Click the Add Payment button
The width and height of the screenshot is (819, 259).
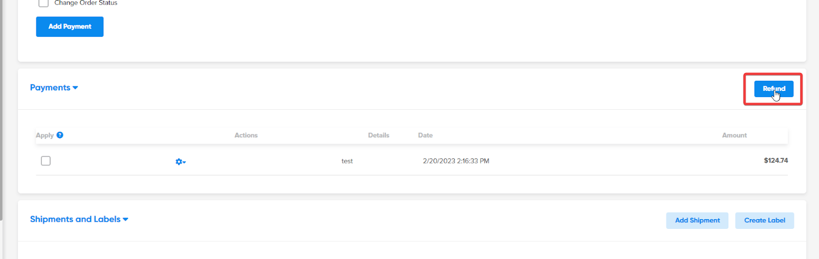click(x=70, y=27)
